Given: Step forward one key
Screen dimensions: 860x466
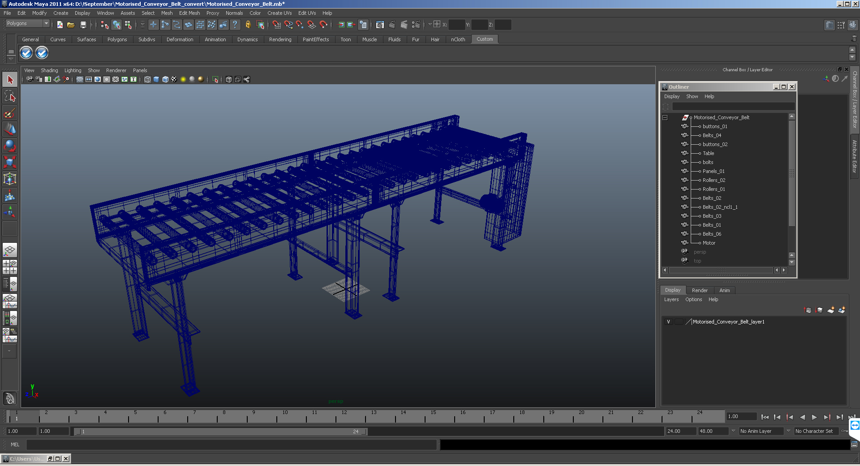Looking at the screenshot, I should point(827,417).
